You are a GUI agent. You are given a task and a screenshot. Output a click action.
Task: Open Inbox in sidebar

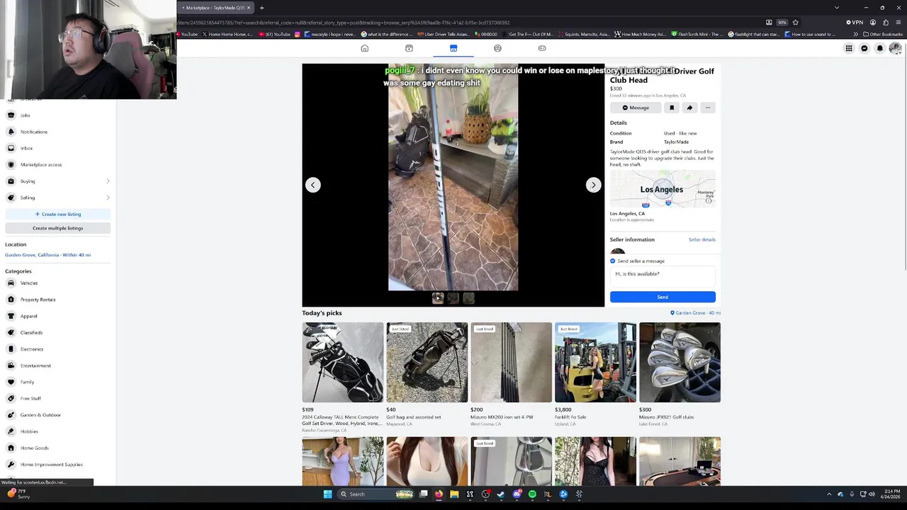57,148
